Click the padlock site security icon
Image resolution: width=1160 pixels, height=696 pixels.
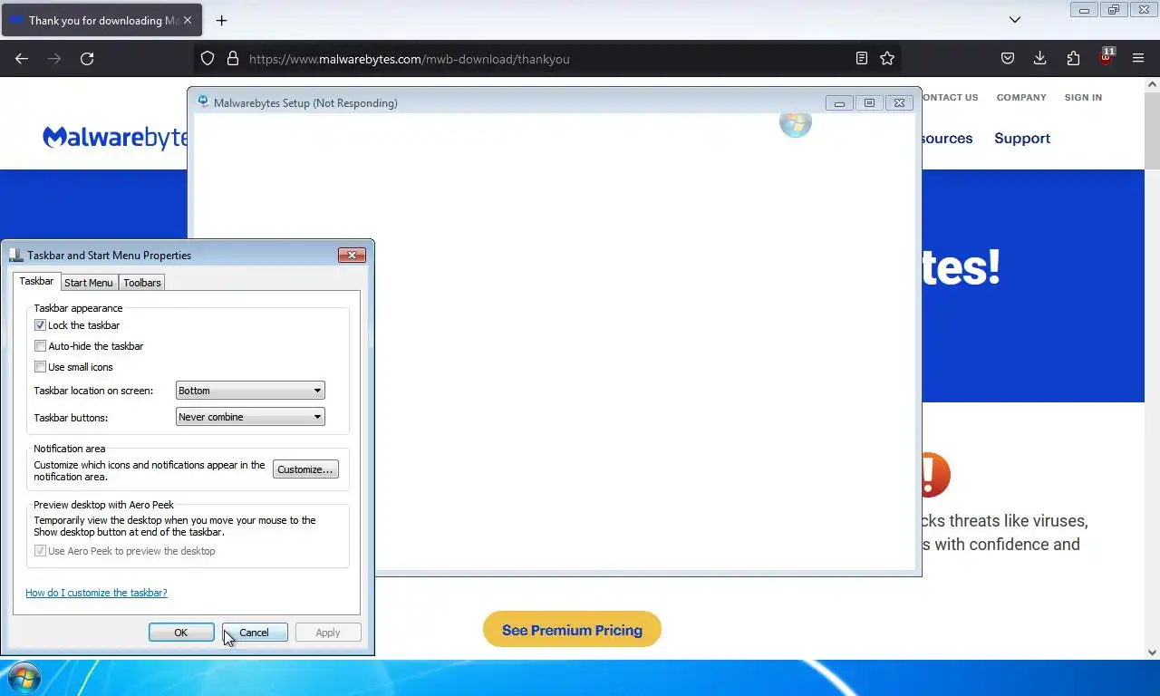(x=233, y=58)
